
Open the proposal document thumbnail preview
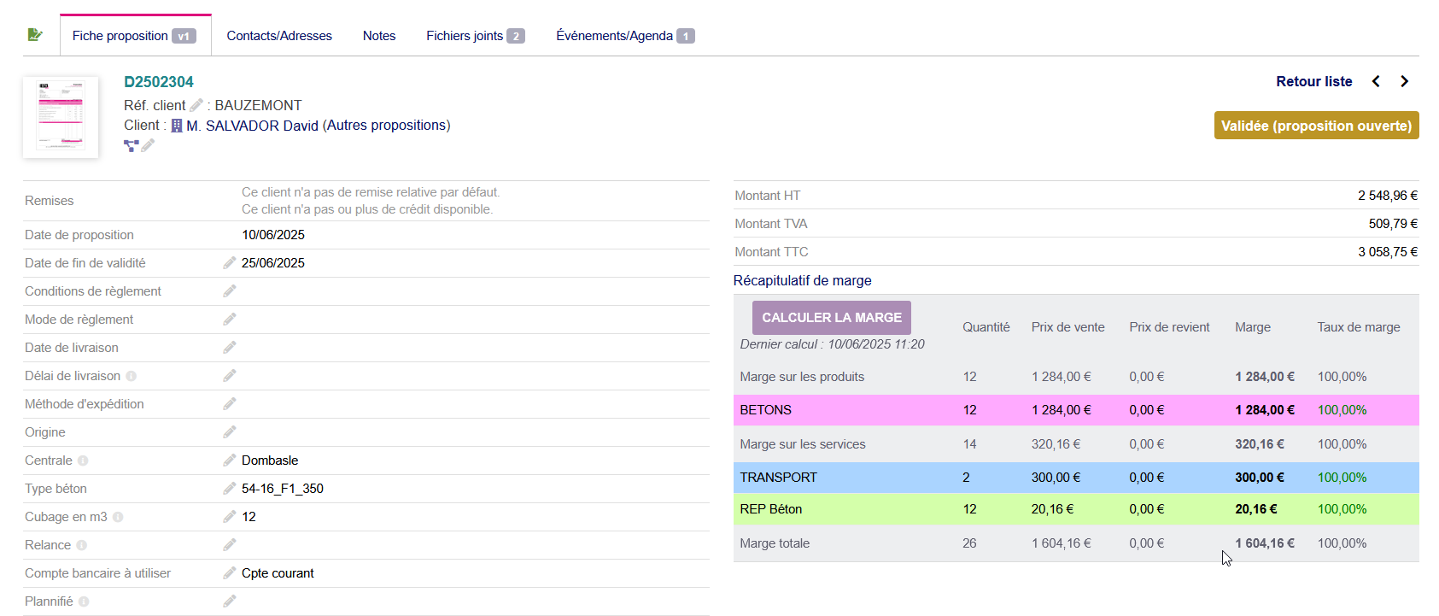tap(61, 117)
